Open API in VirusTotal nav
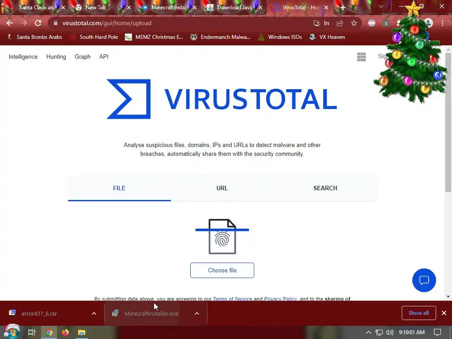 104,57
